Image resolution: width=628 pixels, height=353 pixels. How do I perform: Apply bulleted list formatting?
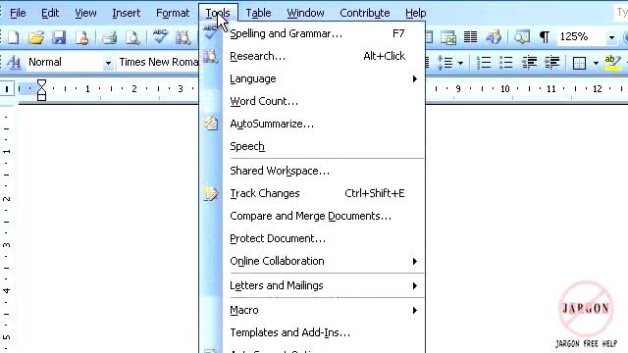tap(506, 63)
